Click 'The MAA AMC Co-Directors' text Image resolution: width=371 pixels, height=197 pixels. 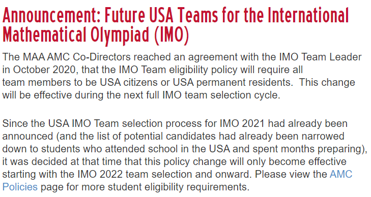click(x=67, y=57)
